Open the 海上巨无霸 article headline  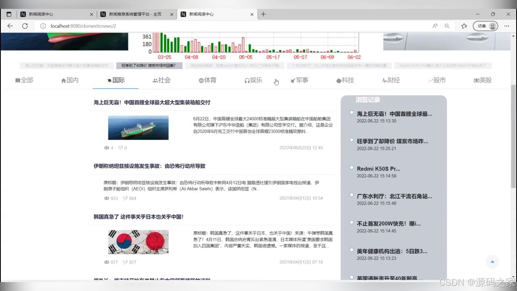pyautogui.click(x=152, y=102)
